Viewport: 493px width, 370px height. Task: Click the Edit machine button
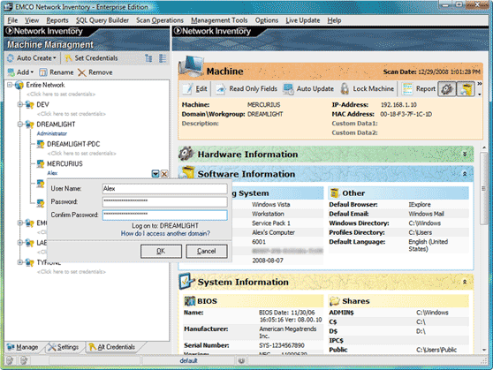point(195,89)
